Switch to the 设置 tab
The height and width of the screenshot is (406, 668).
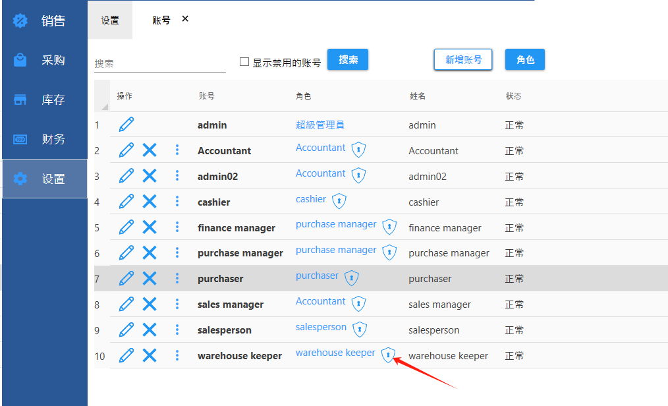click(110, 20)
